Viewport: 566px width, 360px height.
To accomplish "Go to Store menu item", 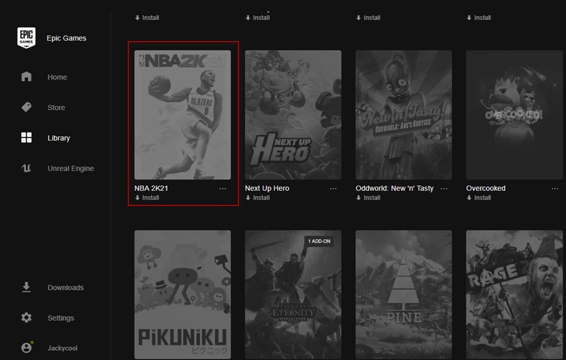I will coord(57,107).
